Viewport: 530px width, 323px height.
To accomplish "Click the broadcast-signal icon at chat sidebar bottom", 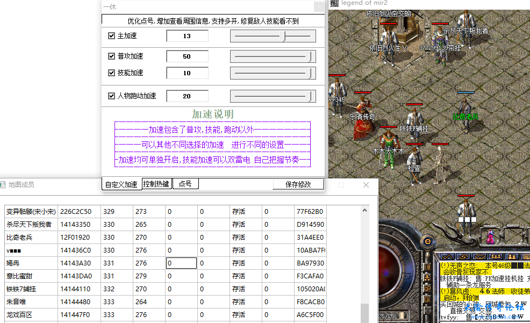I will click(x=427, y=311).
